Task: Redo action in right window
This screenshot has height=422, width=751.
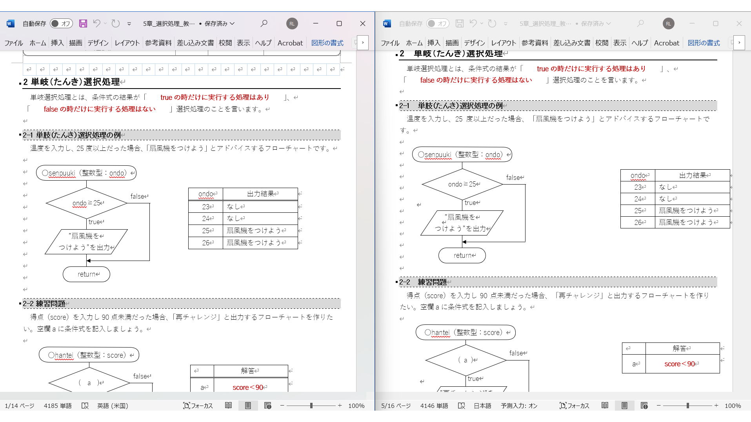Action: coord(492,24)
